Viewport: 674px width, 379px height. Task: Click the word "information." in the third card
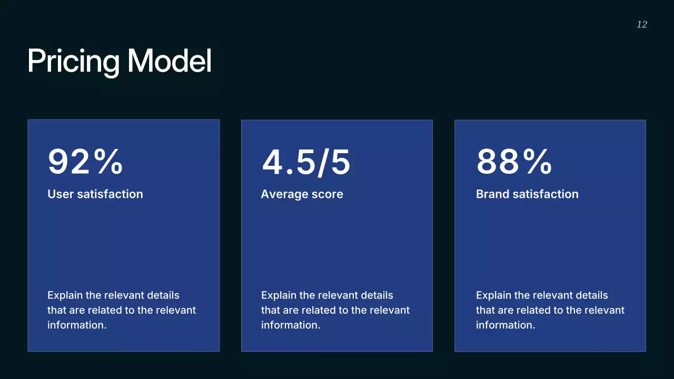(x=506, y=325)
